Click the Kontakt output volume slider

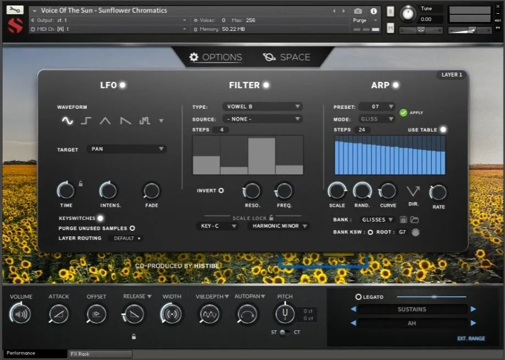470,30
